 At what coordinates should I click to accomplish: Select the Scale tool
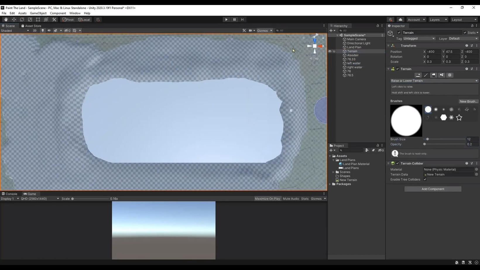[30, 19]
